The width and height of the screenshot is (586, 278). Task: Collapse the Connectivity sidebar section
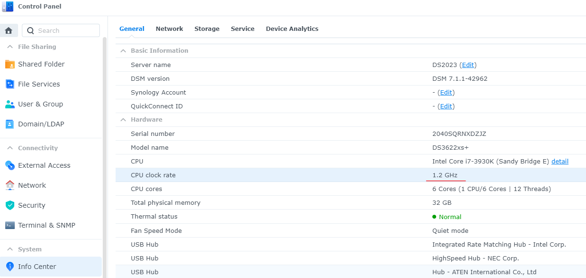[10, 148]
